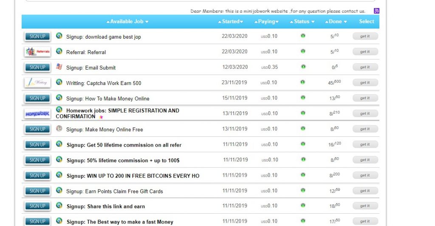435x226 pixels.
Task: Sort Paying column descending with down arrow
Action: pos(277,22)
